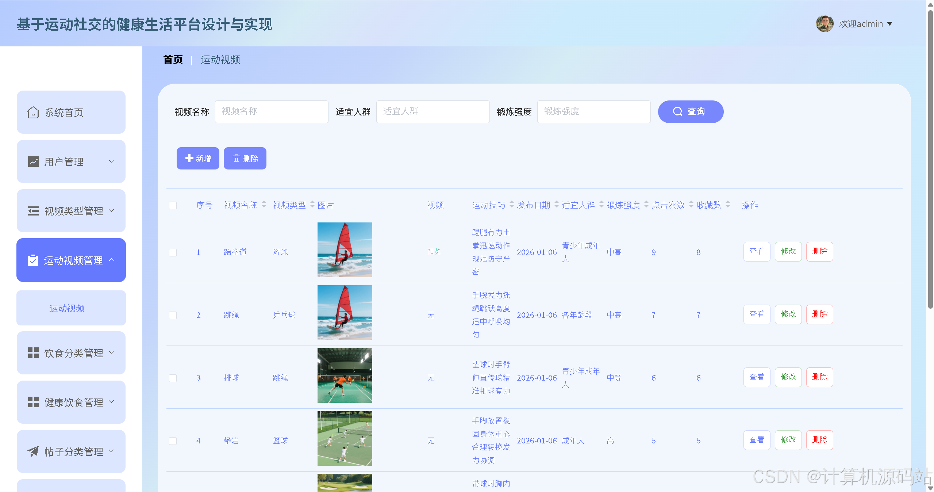Click the 查询 search button
The height and width of the screenshot is (492, 934).
point(691,111)
